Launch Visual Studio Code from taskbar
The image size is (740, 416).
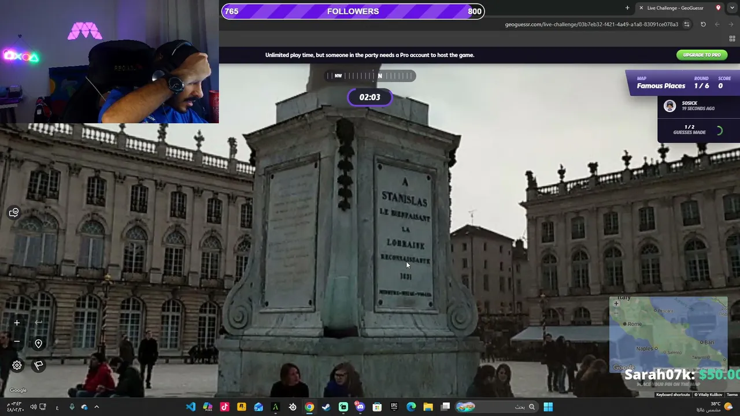point(190,407)
